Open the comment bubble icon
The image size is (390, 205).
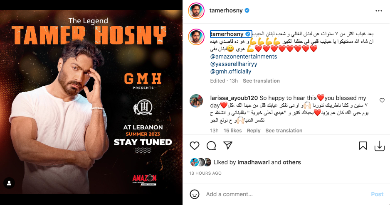click(x=211, y=146)
